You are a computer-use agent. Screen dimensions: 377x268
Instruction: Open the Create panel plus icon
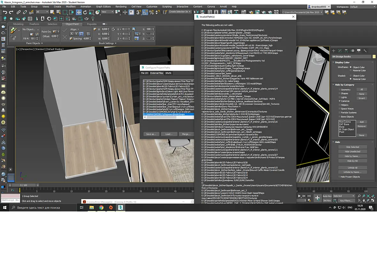(334, 51)
